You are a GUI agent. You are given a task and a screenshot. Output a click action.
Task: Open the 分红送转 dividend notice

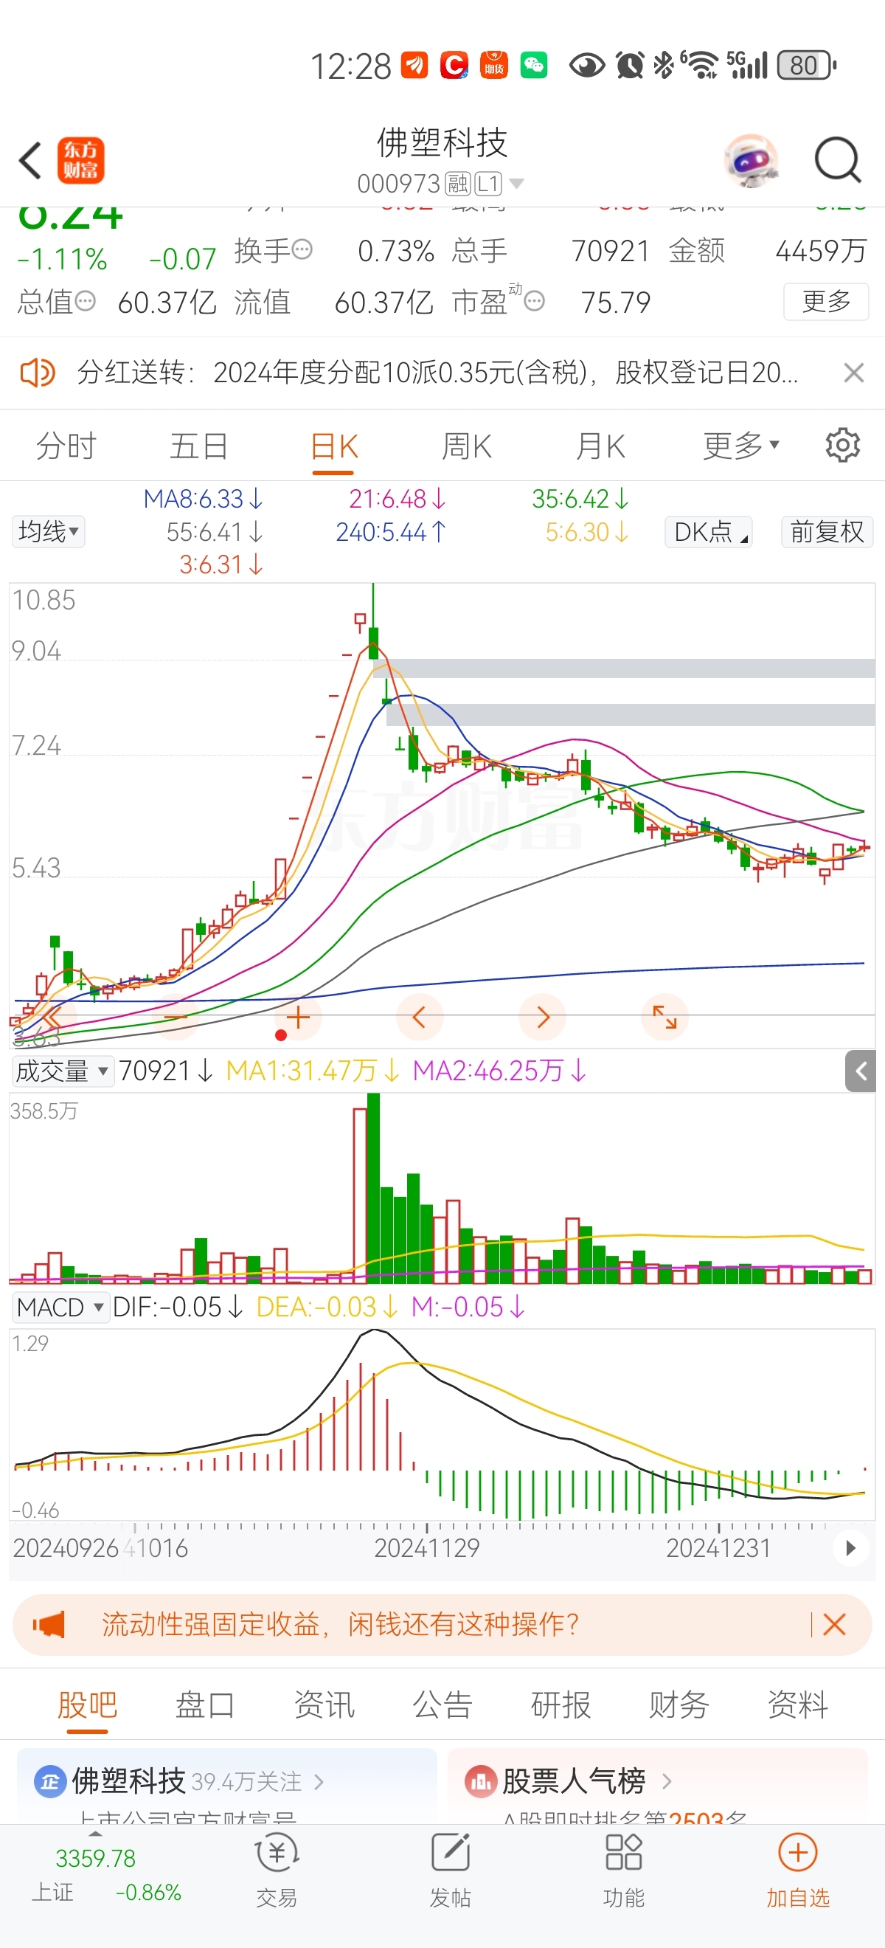tap(437, 373)
